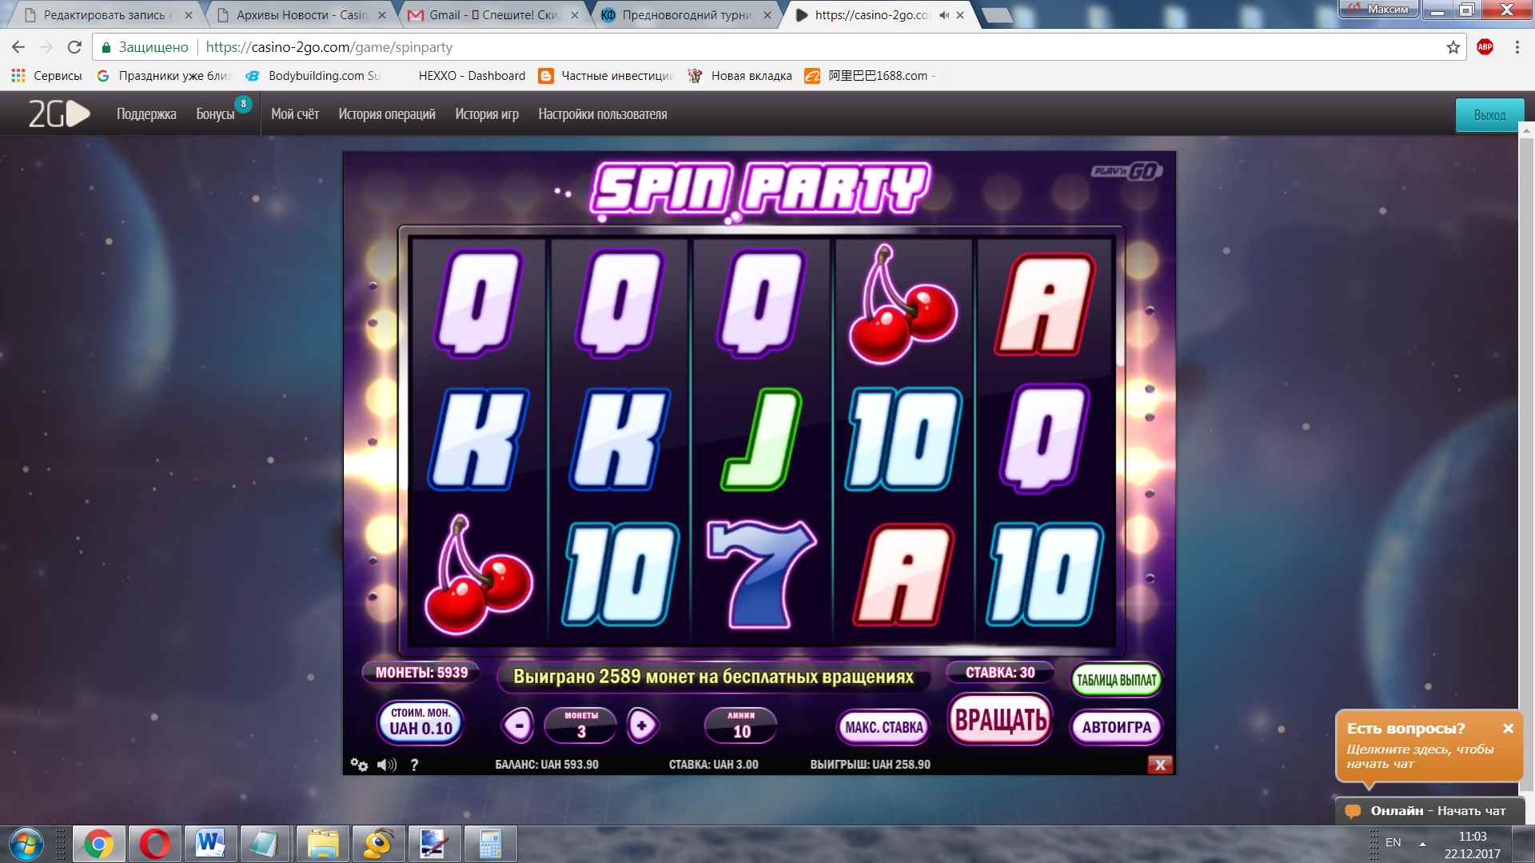Increase coins with plus button
1535x863 pixels.
[642, 726]
